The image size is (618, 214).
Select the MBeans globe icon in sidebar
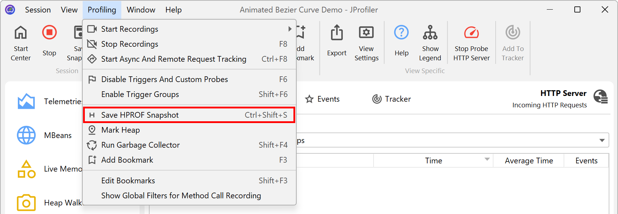(x=26, y=135)
